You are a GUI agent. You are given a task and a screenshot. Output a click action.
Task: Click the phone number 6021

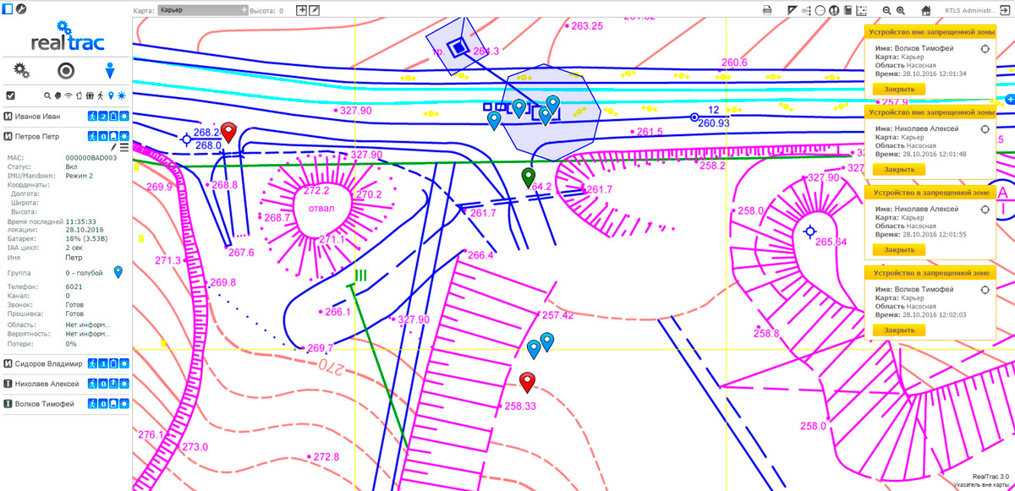[74, 287]
